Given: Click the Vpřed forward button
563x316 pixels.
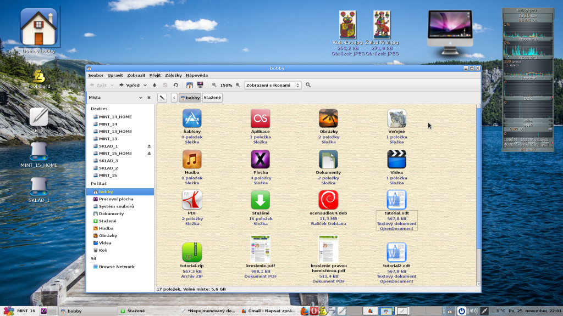Looking at the screenshot, I should 129,85.
